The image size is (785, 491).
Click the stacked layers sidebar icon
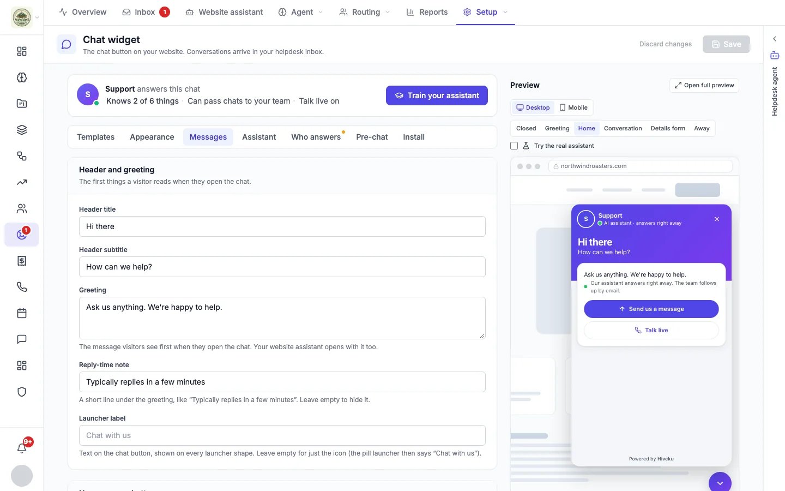tap(22, 130)
